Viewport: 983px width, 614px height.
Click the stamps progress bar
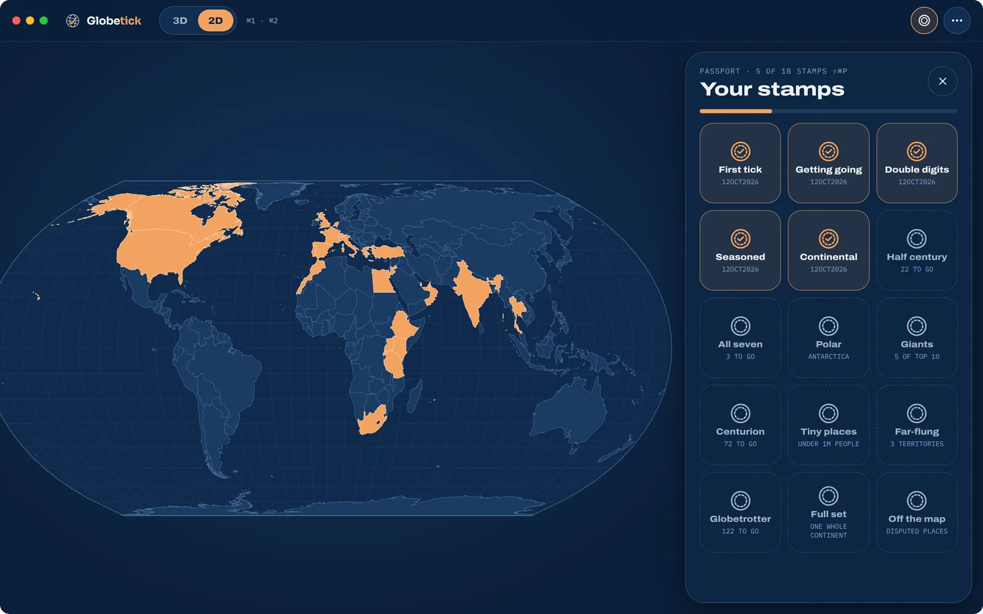(828, 111)
